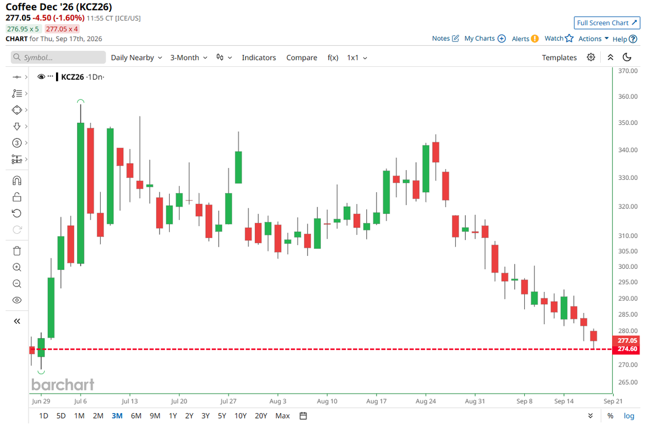Open the Daily Nearby period dropdown

click(x=136, y=58)
